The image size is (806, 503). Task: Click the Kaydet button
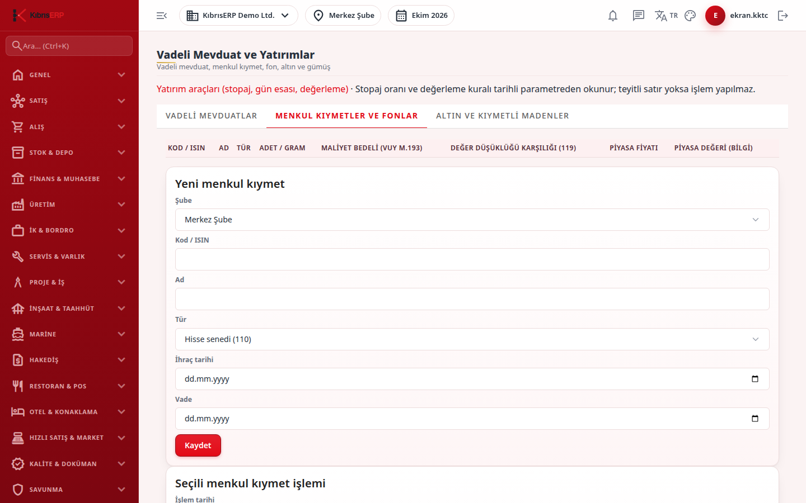pyautogui.click(x=198, y=445)
